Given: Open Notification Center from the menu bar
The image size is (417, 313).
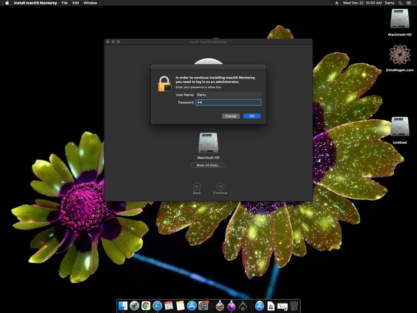Looking at the screenshot, I should pos(409,3).
